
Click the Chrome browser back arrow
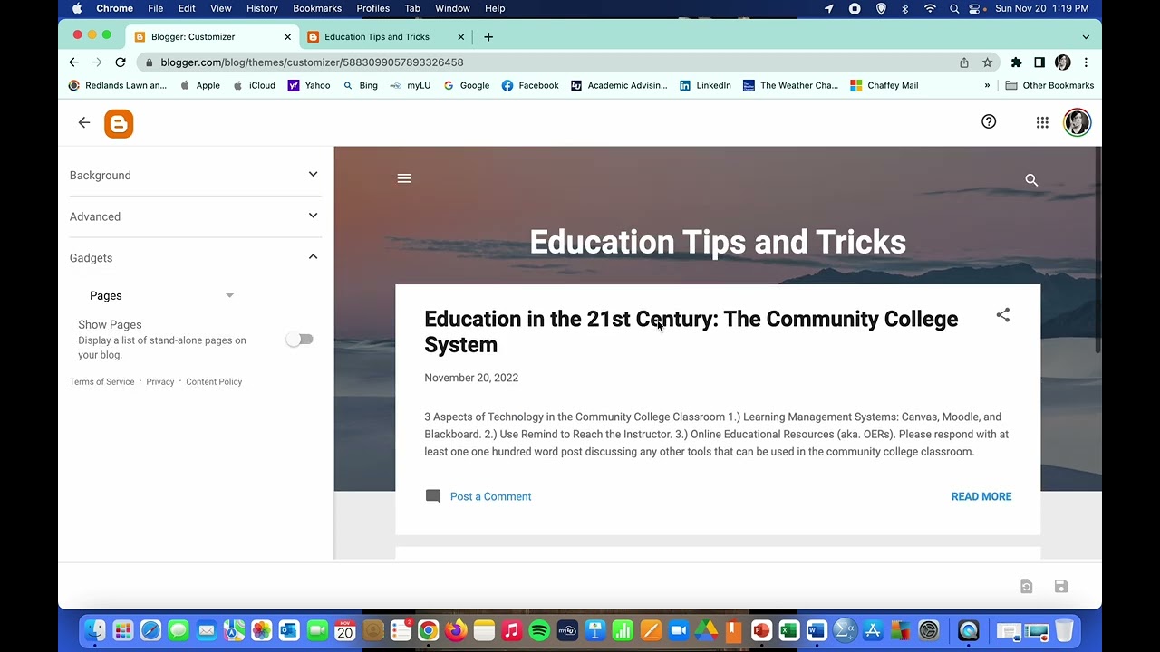(x=74, y=62)
